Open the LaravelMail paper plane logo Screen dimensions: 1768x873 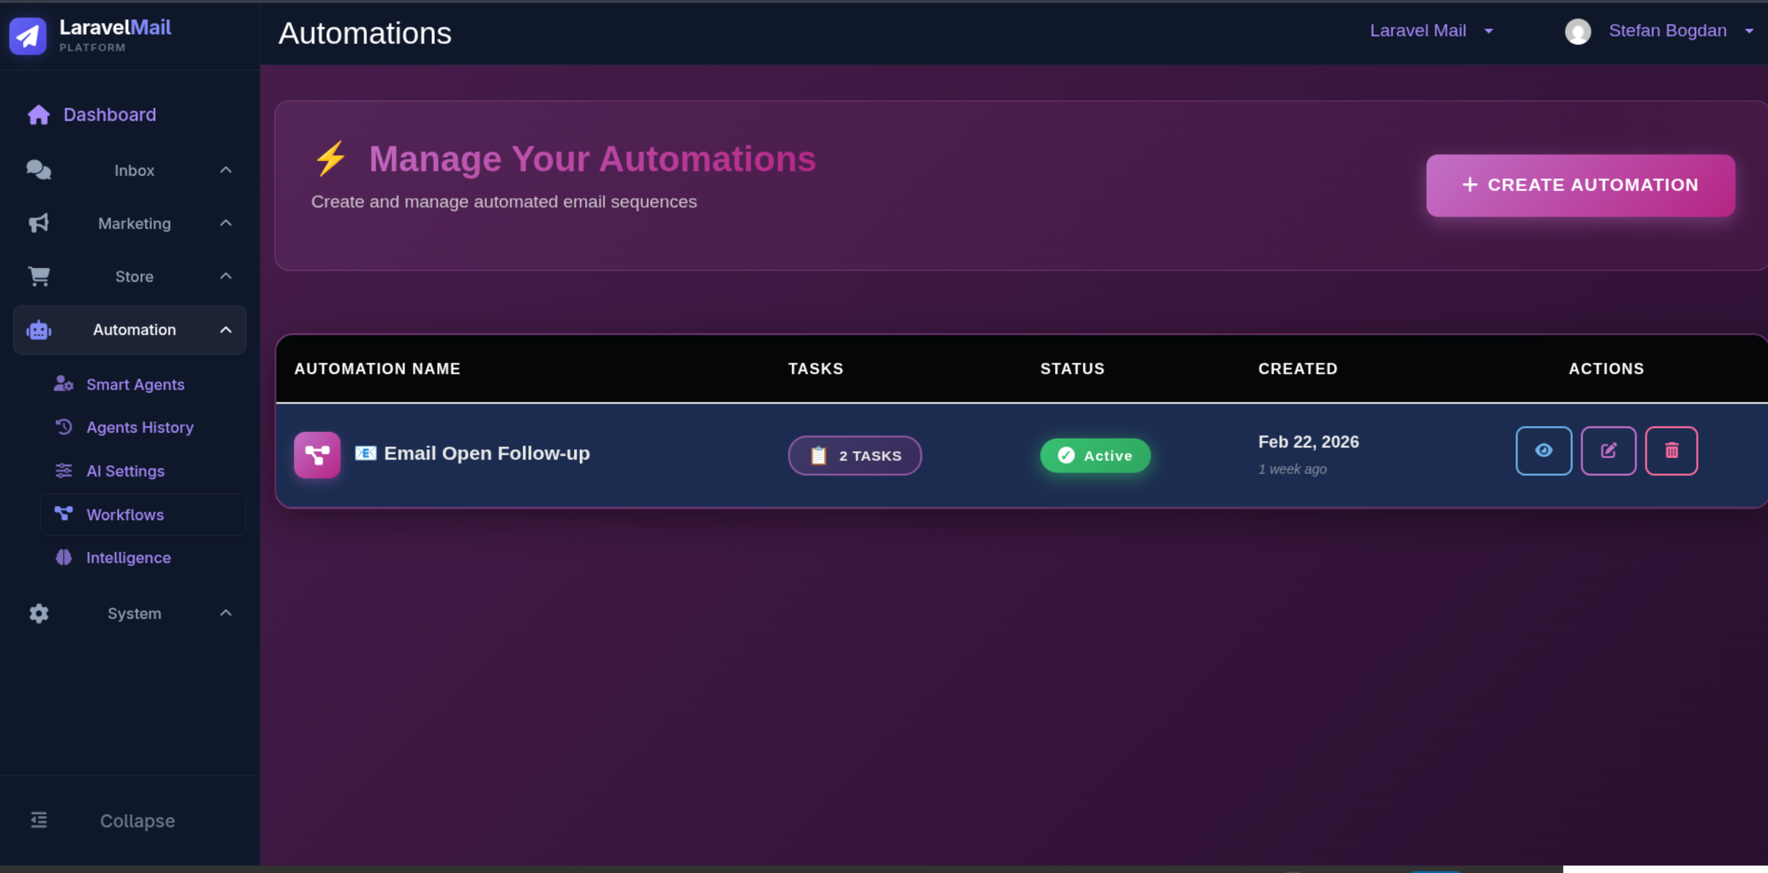(27, 36)
